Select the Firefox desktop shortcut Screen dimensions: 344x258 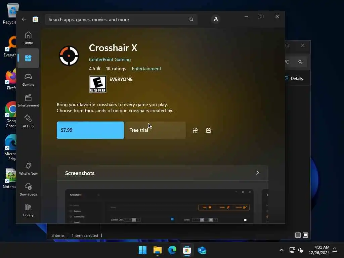[x=11, y=79]
